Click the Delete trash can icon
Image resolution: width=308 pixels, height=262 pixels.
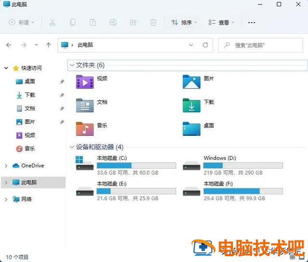coord(153,23)
